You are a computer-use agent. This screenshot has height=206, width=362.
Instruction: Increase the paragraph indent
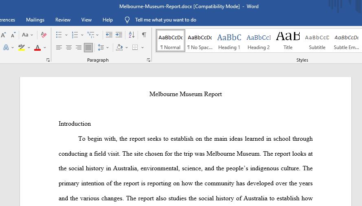pos(119,35)
